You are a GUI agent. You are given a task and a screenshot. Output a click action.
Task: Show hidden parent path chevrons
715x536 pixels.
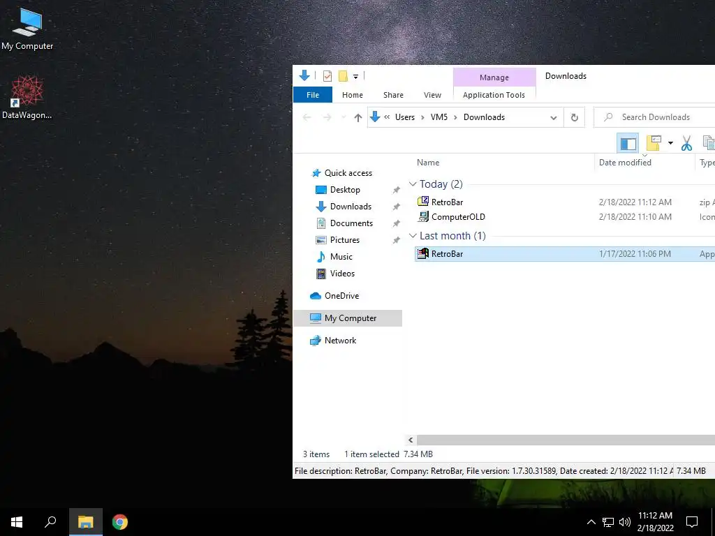pos(387,117)
